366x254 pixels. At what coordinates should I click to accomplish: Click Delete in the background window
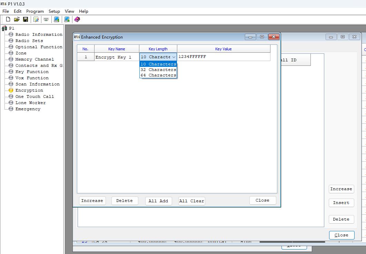(x=341, y=219)
